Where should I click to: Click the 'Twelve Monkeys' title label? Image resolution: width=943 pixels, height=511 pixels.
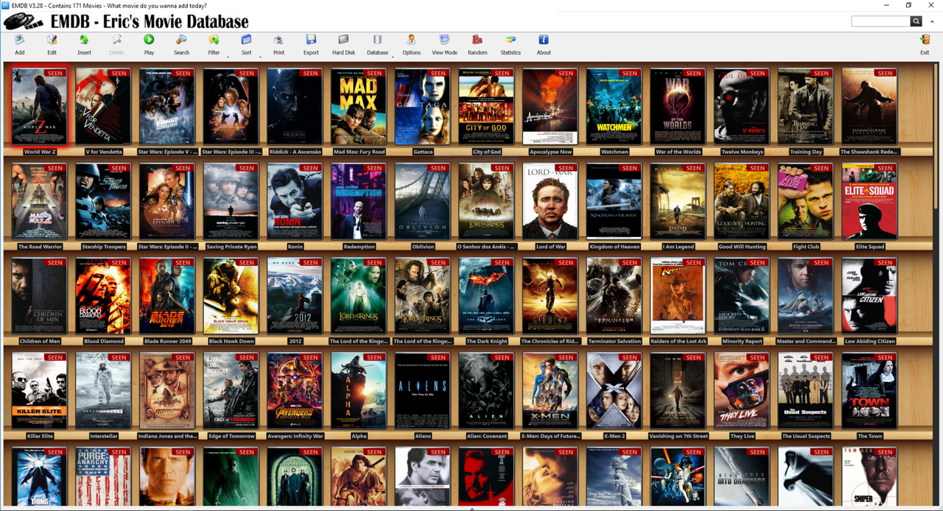742,152
